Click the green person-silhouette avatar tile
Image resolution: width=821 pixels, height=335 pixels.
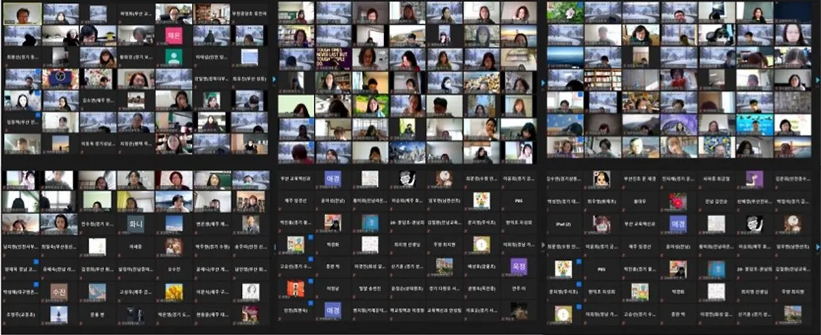point(174,57)
